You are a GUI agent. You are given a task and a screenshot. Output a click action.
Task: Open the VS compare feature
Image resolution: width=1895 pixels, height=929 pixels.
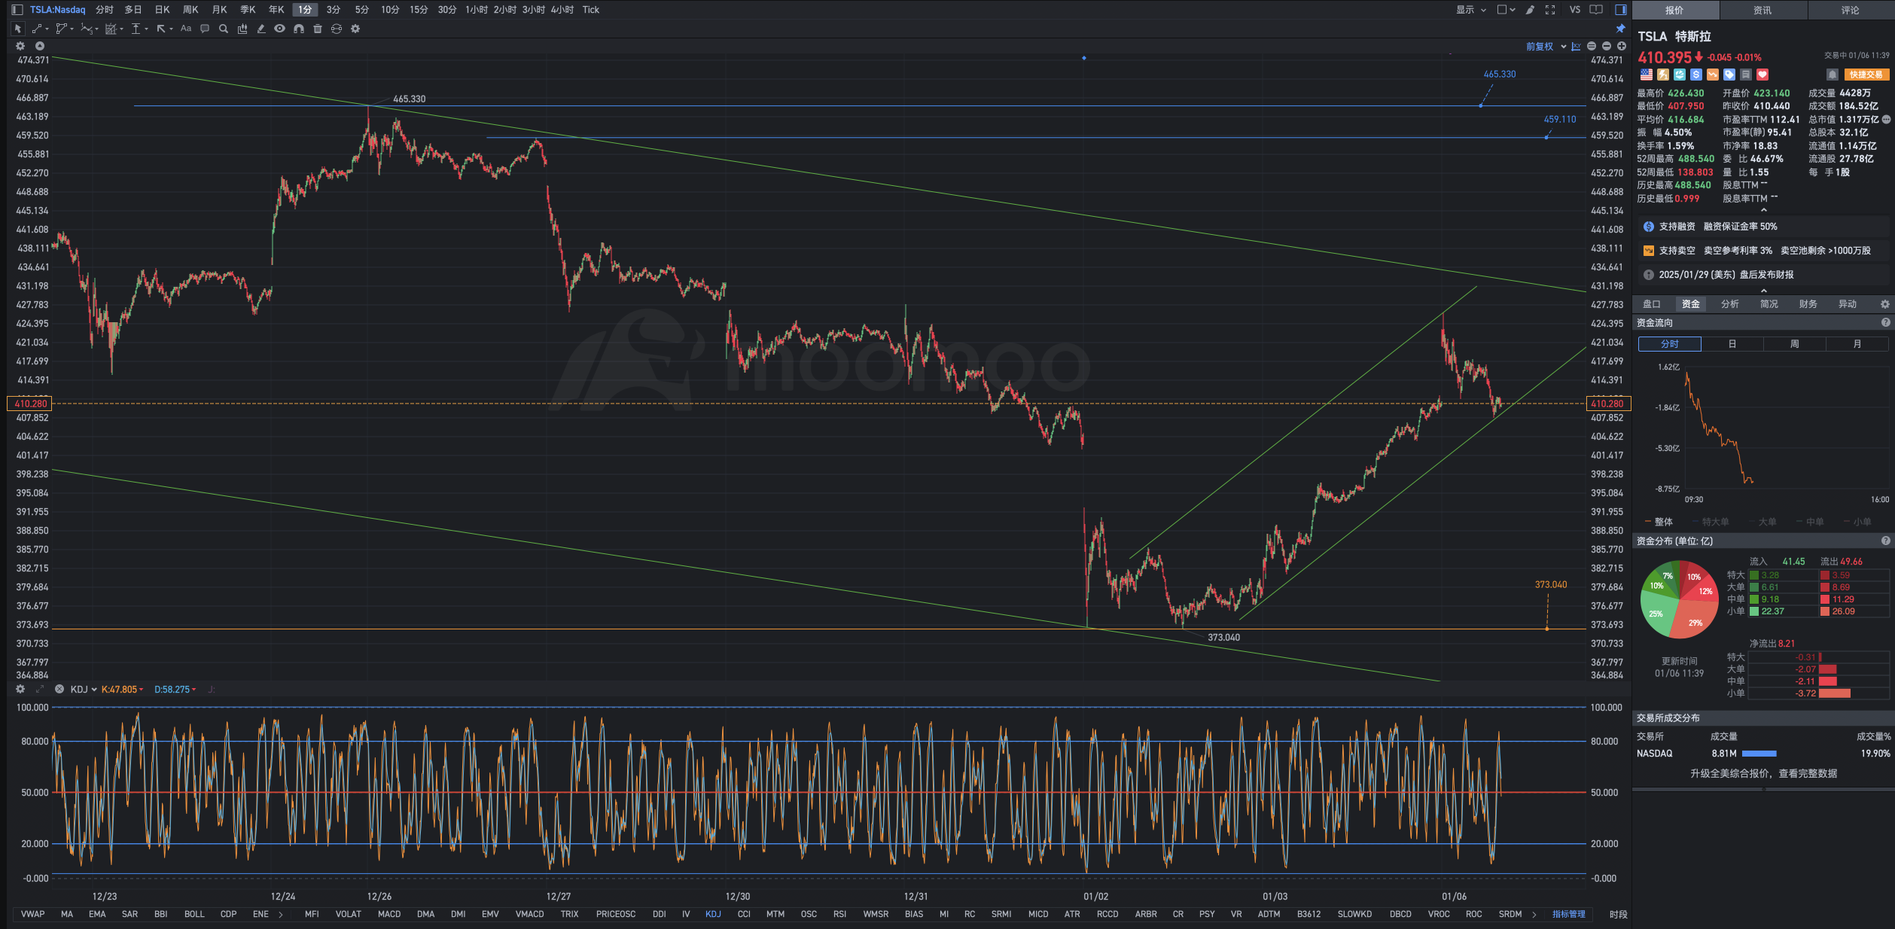(x=1575, y=10)
